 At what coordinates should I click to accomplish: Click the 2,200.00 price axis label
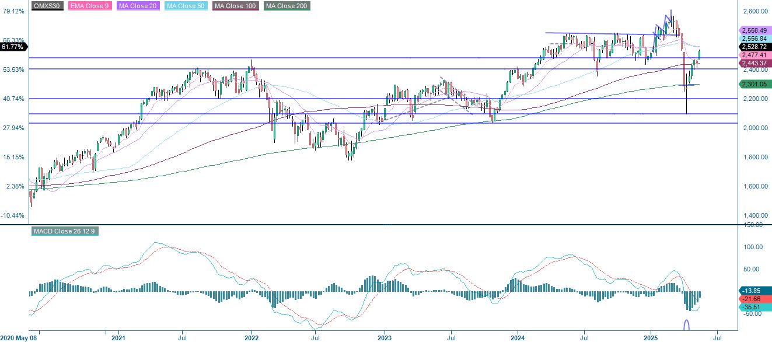754,99
